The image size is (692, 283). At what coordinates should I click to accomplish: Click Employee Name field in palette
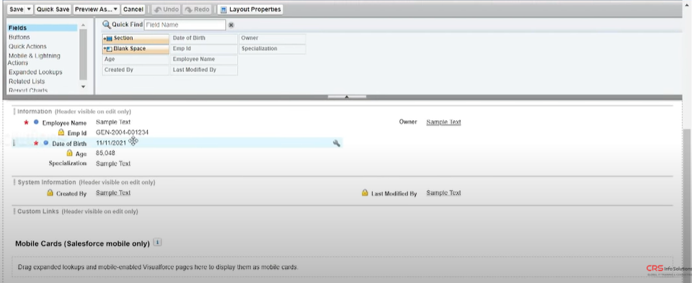(x=204, y=60)
